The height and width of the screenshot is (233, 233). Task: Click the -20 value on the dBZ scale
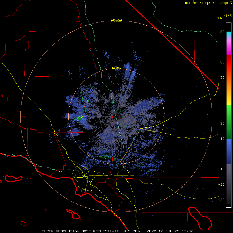point(221,184)
